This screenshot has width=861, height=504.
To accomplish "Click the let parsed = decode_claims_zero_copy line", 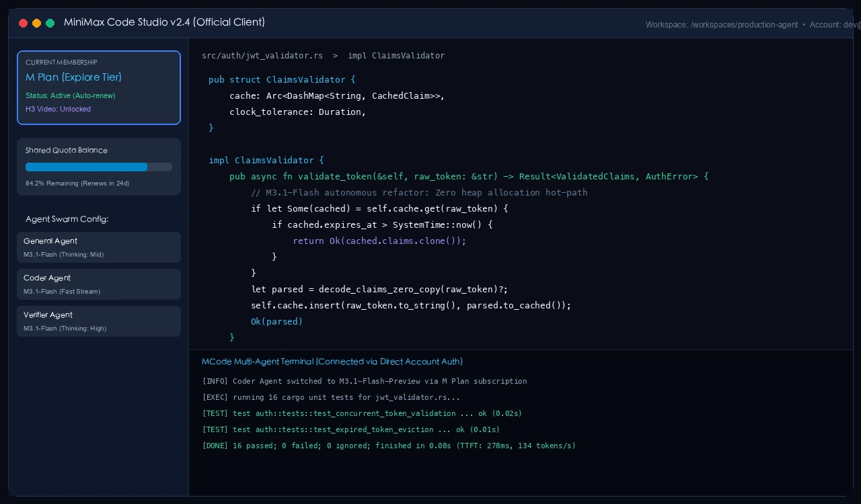I will point(379,290).
